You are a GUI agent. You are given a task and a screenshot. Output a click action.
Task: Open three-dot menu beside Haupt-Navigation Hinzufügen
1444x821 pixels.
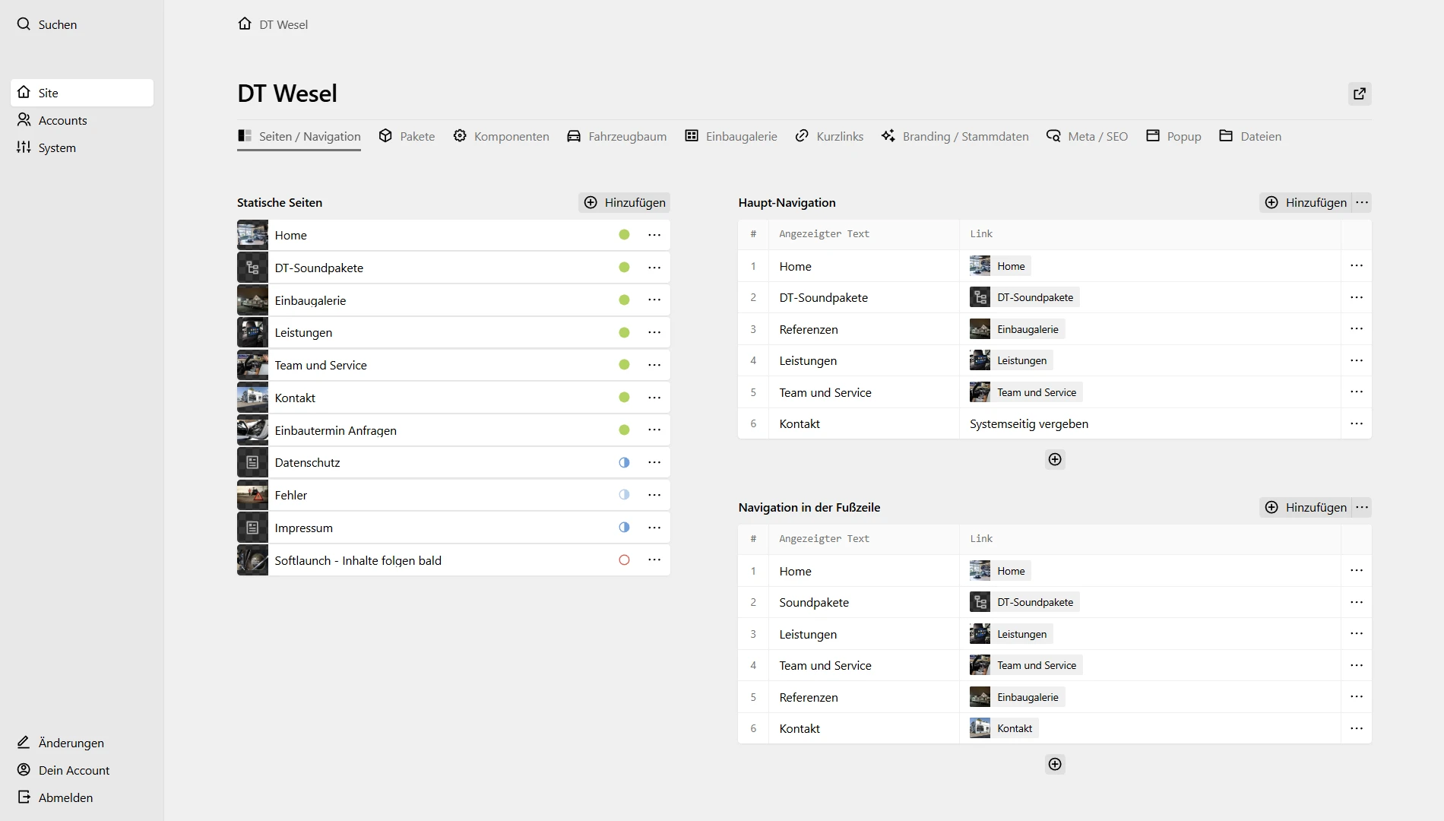pyautogui.click(x=1362, y=202)
